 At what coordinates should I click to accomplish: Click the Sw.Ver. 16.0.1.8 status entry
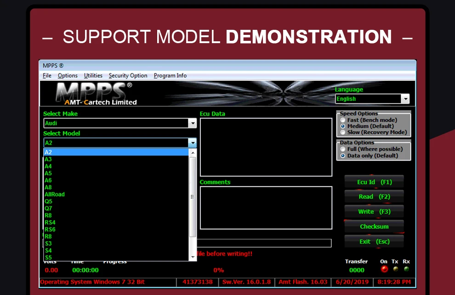[246, 282]
